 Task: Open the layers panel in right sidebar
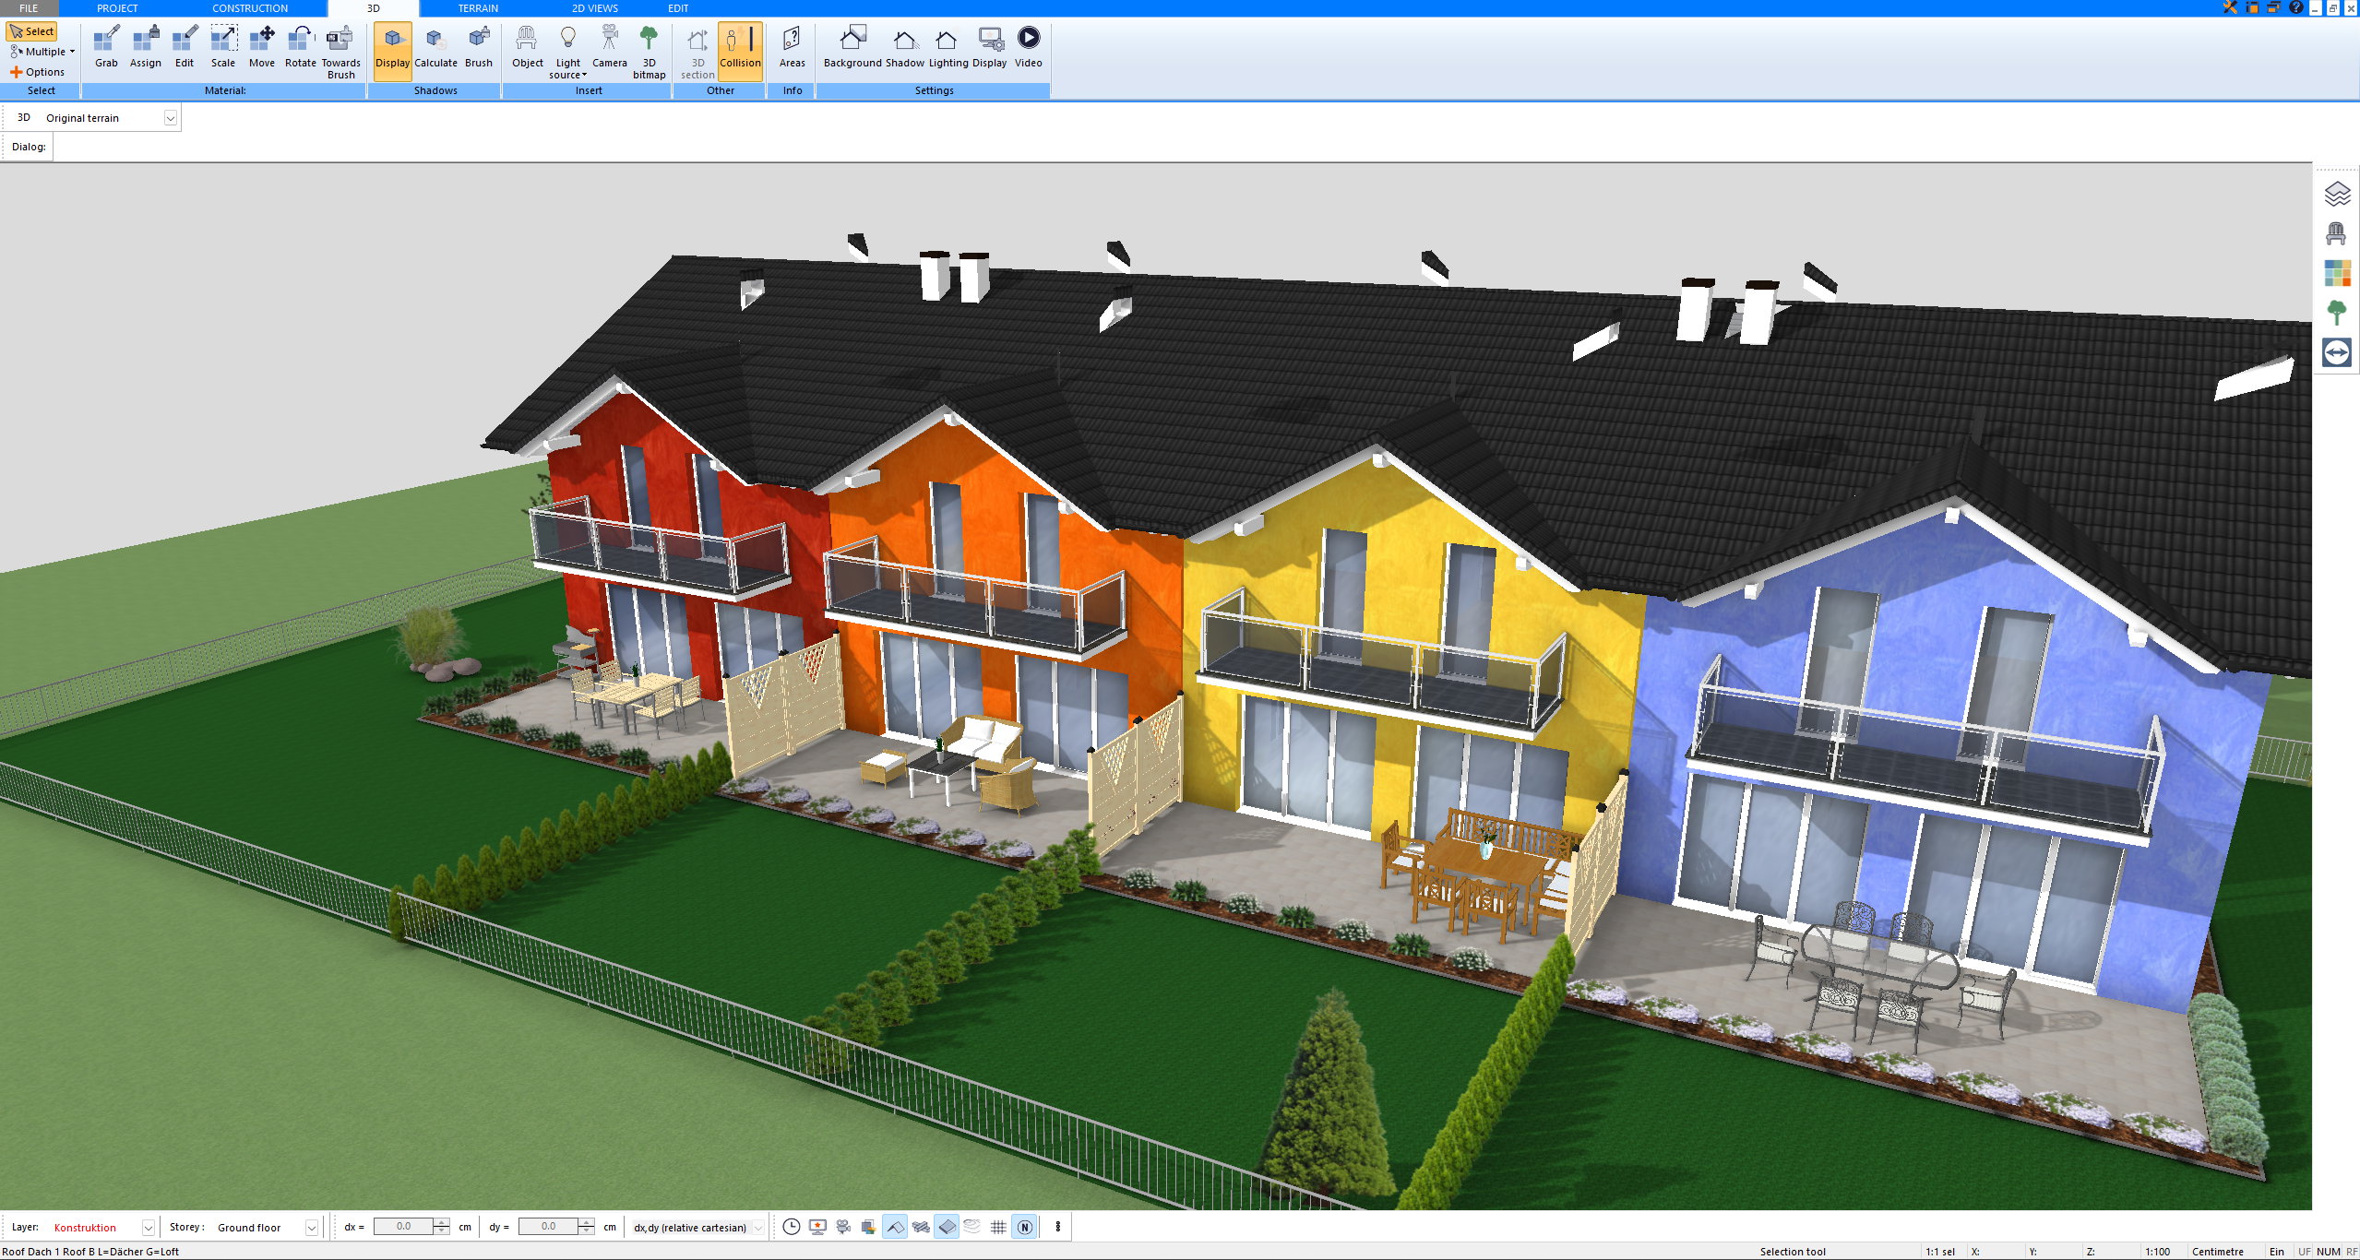pyautogui.click(x=2337, y=194)
